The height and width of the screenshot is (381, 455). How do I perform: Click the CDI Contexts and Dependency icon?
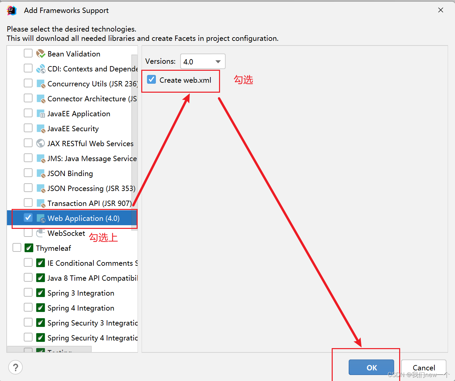41,69
